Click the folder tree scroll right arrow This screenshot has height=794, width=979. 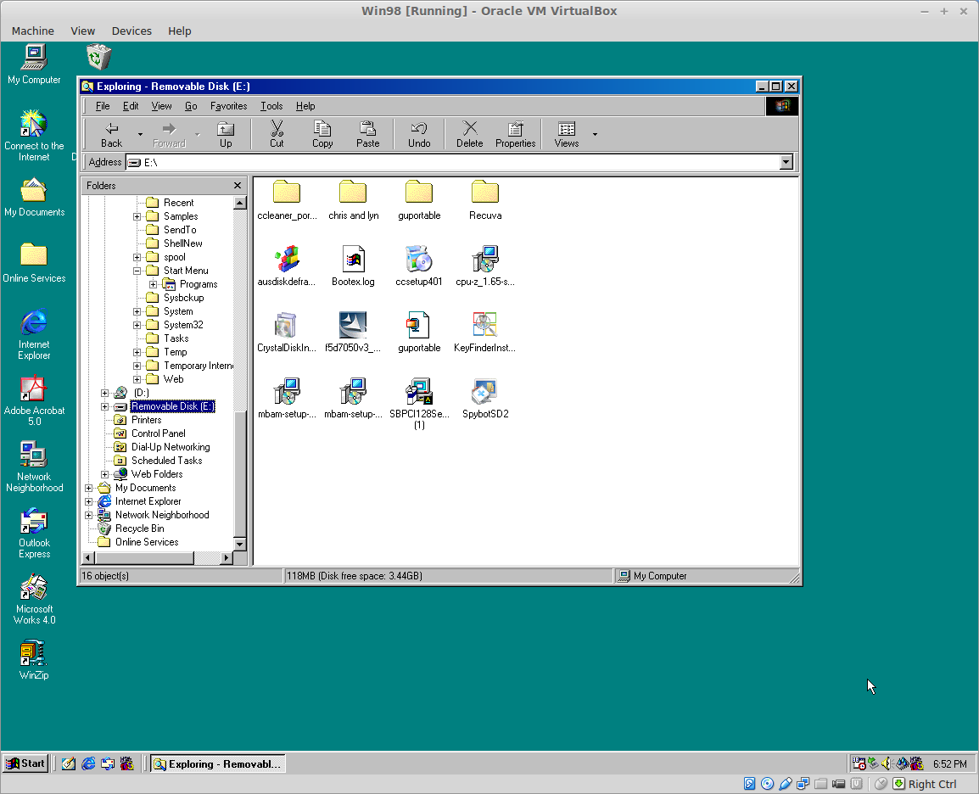(226, 557)
